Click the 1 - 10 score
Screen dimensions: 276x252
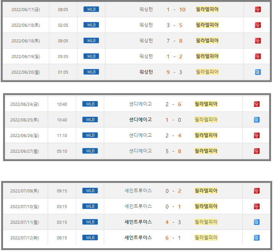pyautogui.click(x=176, y=9)
